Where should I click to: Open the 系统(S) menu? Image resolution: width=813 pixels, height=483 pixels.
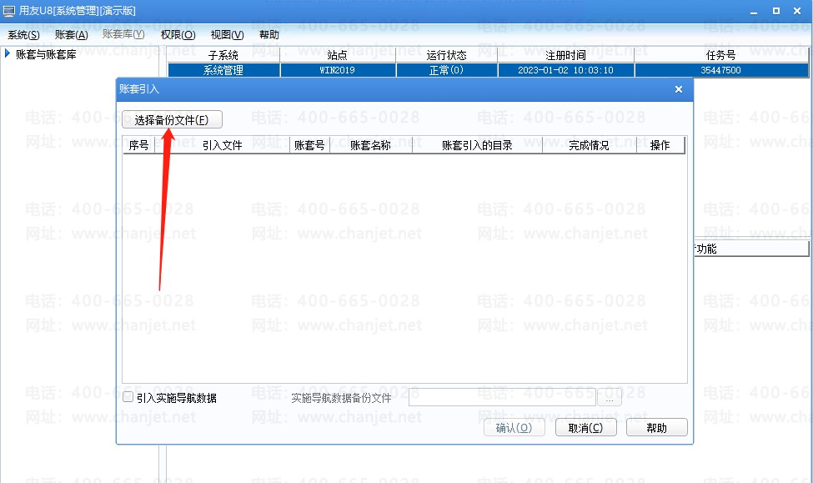pos(23,35)
